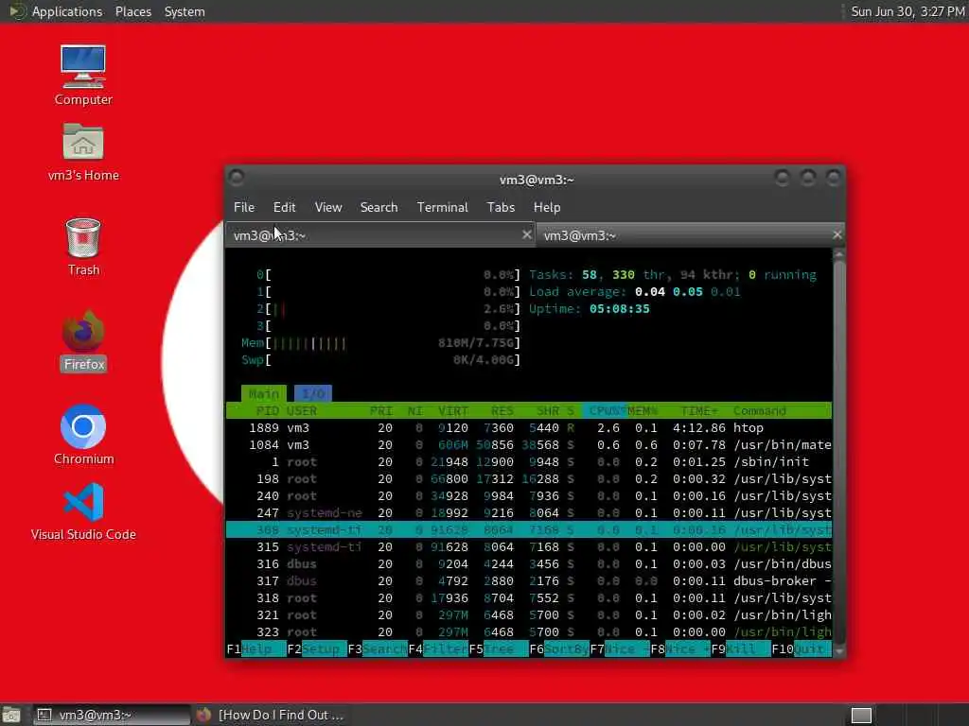Click the show desktop icon in bottom panel
Screen dimensions: 969x726
pyautogui.click(x=10, y=715)
